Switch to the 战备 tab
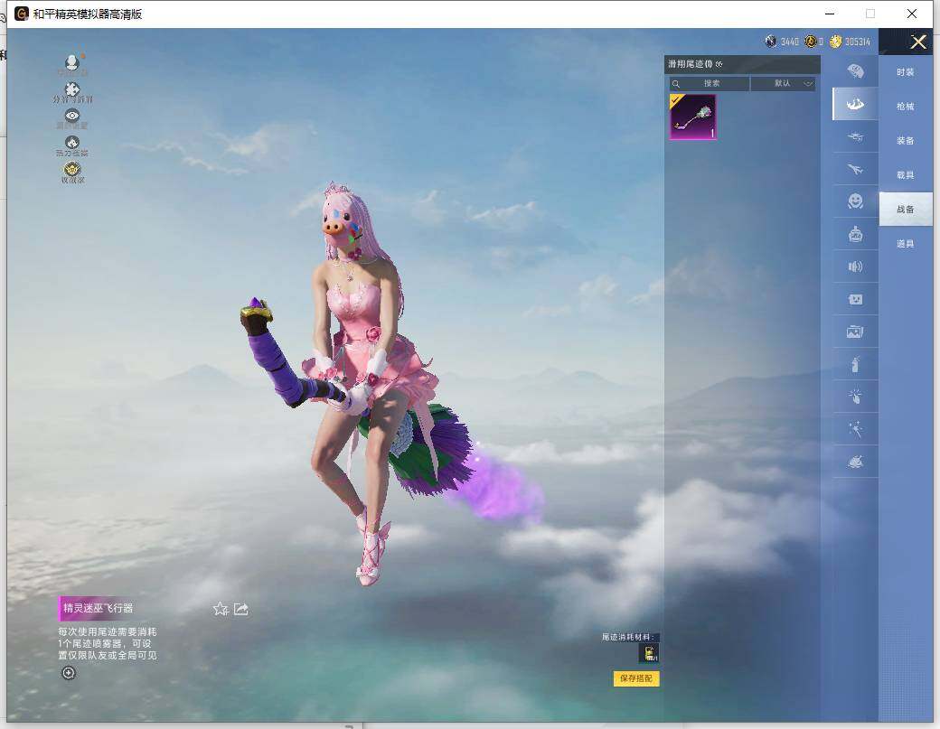 click(906, 209)
